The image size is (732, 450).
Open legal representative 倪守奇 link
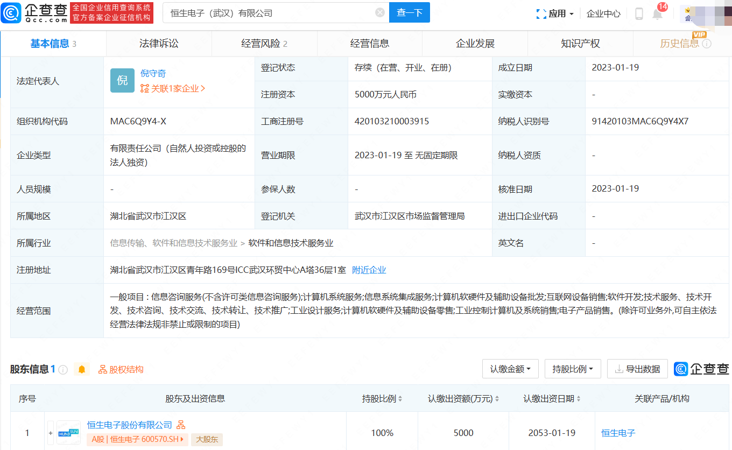coord(153,74)
